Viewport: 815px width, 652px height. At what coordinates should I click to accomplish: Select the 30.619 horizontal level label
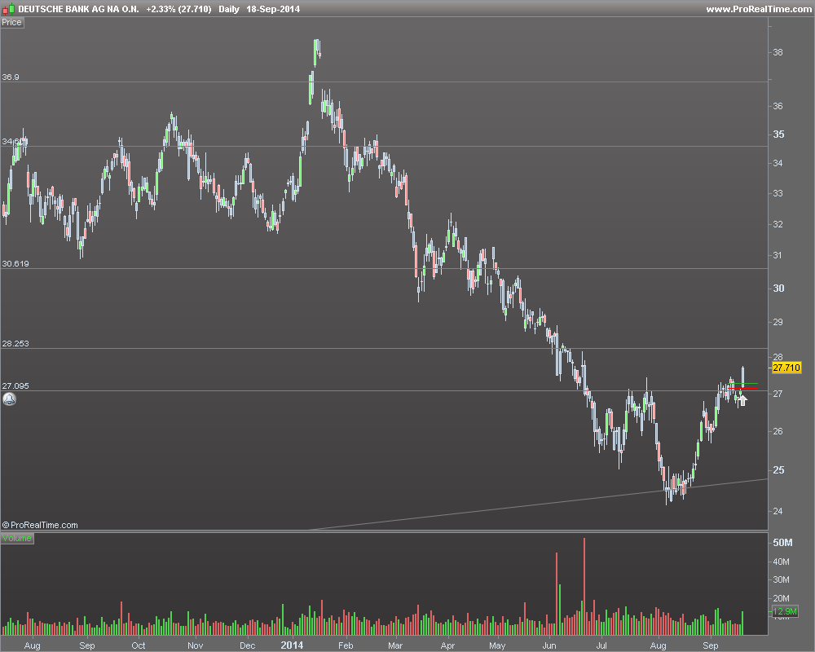click(x=15, y=264)
